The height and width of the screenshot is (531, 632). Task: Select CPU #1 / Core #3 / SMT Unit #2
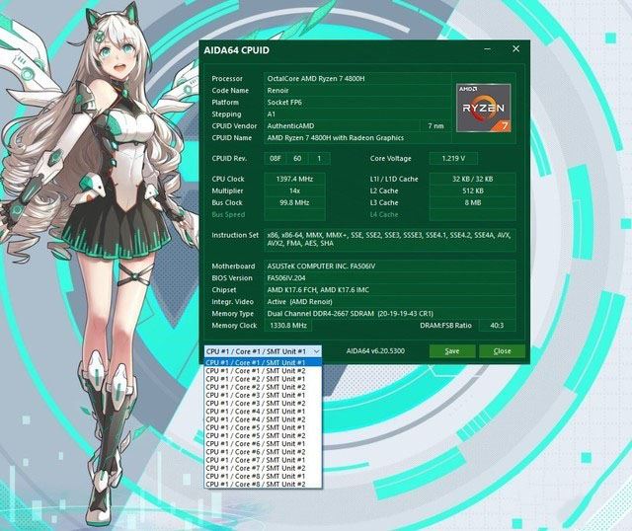coord(264,403)
